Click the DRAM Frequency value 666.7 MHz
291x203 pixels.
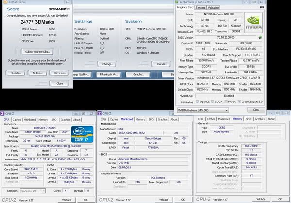(251, 146)
